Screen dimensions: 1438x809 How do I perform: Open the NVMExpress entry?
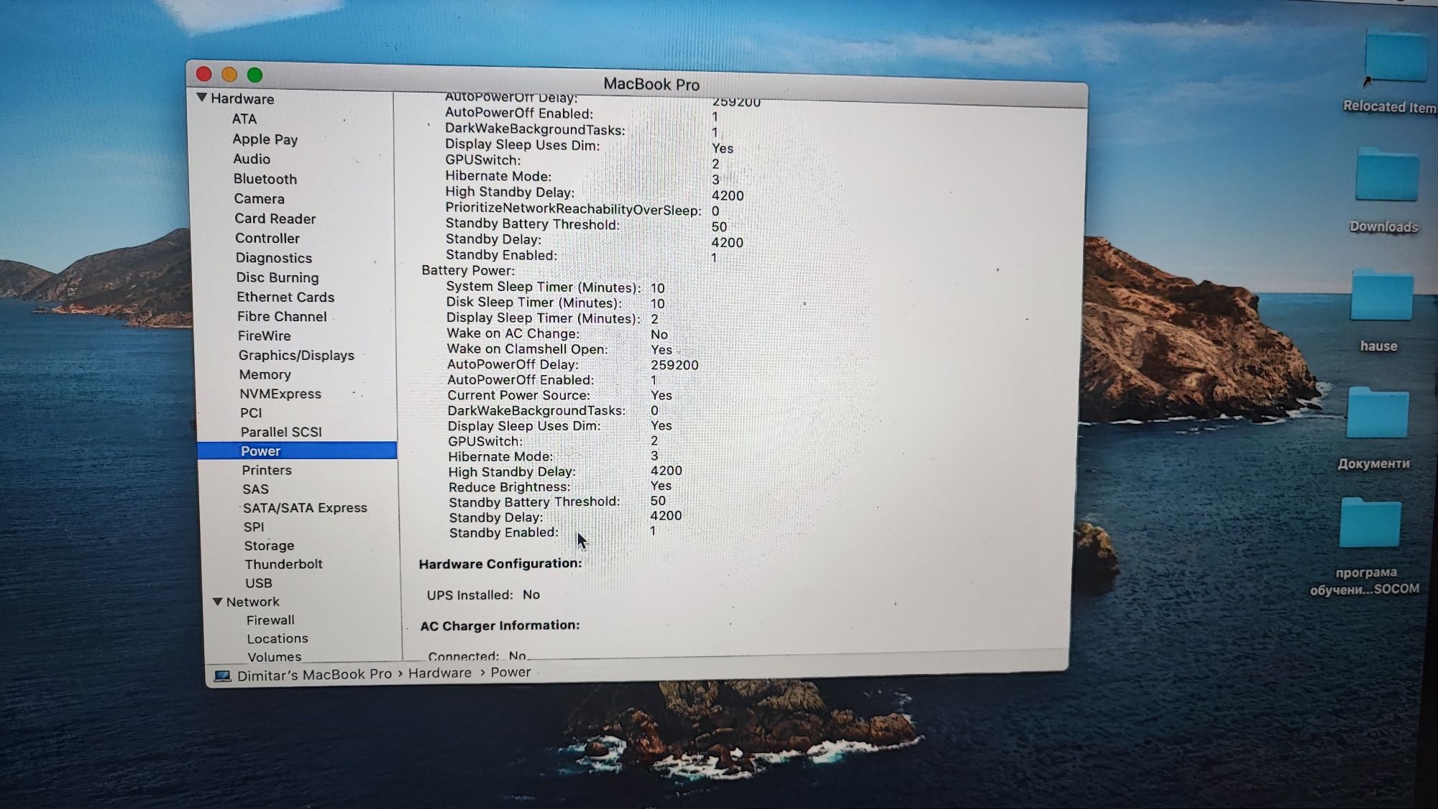(280, 394)
